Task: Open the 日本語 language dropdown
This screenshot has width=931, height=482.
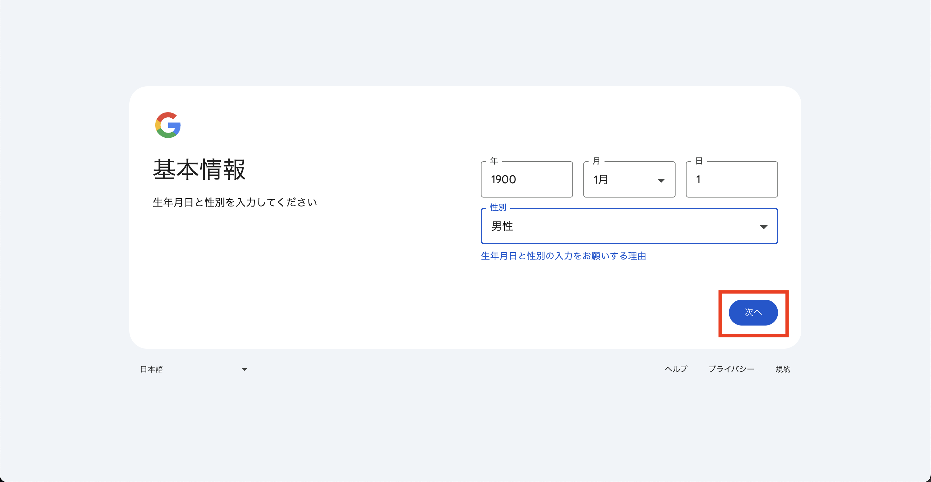Action: (193, 369)
